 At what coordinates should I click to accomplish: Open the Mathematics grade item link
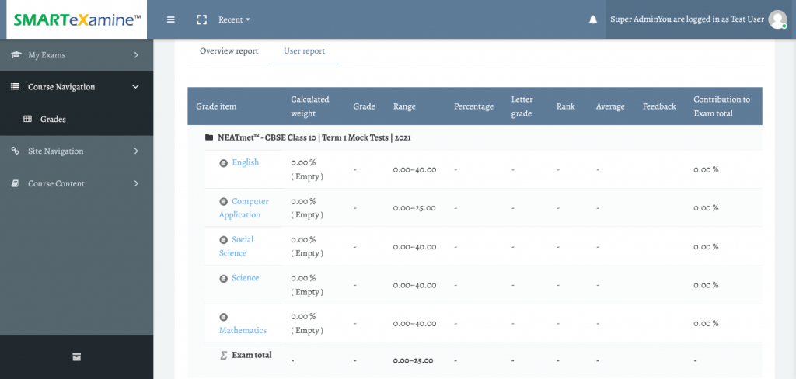(243, 330)
